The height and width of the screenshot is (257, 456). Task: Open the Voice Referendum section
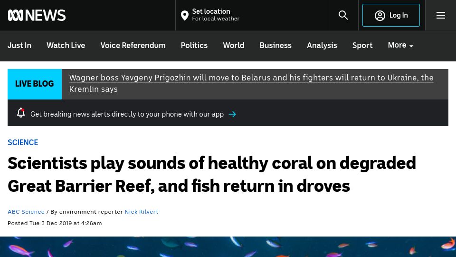pos(133,46)
